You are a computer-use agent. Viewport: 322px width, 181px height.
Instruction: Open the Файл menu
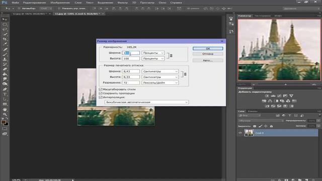16,3
